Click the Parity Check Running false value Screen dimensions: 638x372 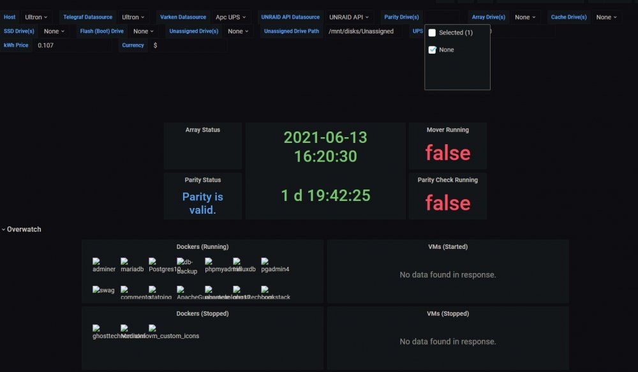click(x=448, y=203)
